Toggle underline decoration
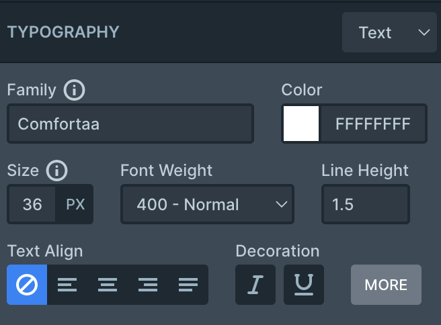Viewport: 441px width, 325px height. tap(304, 285)
